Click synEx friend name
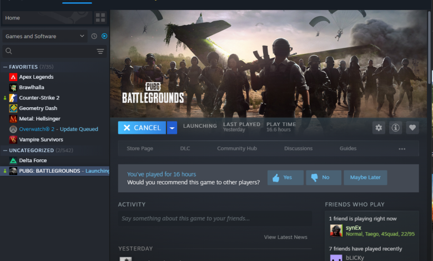Viewport: 433px width, 261px height. point(354,228)
